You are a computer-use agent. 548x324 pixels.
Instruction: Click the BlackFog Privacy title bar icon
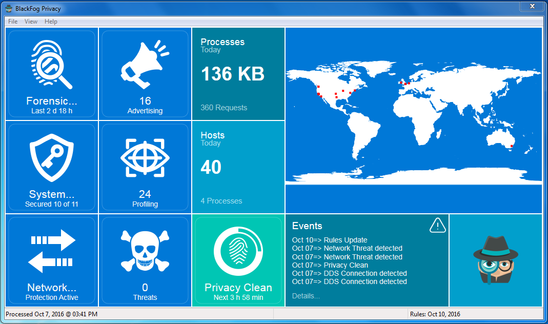point(9,8)
